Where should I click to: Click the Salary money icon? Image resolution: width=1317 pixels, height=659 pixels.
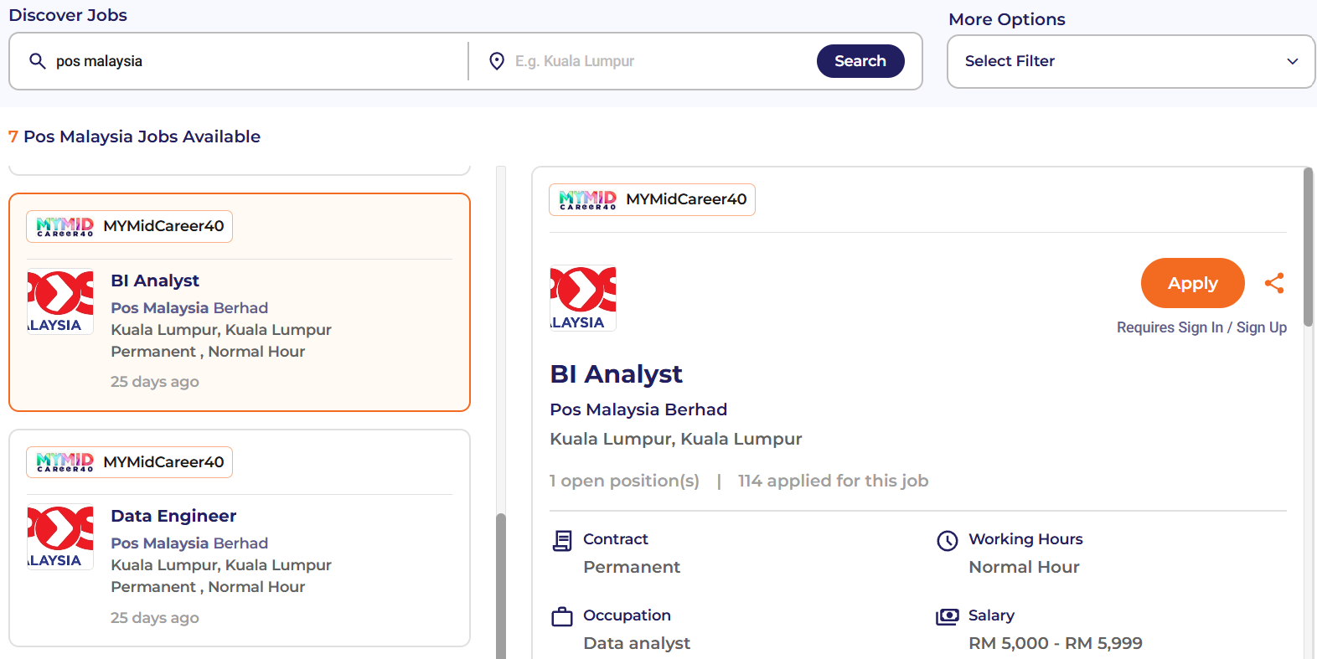947,617
